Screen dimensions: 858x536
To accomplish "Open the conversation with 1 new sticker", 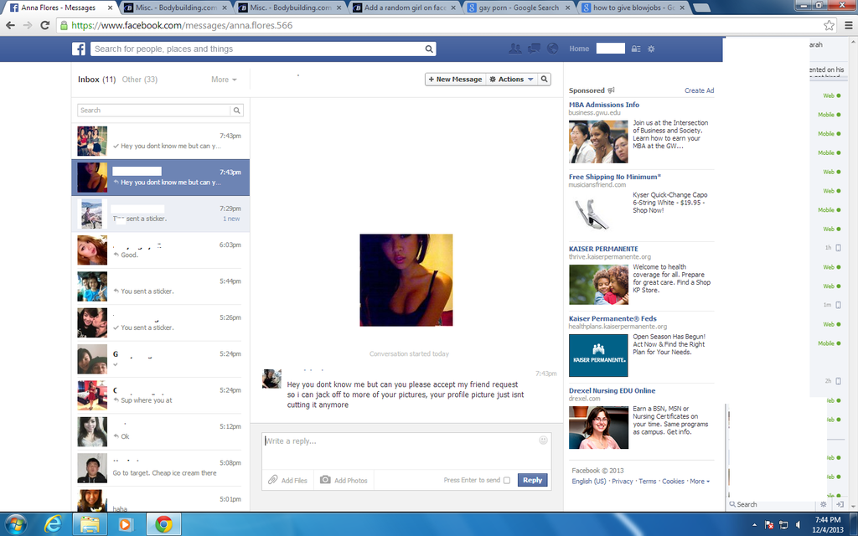I will click(160, 214).
